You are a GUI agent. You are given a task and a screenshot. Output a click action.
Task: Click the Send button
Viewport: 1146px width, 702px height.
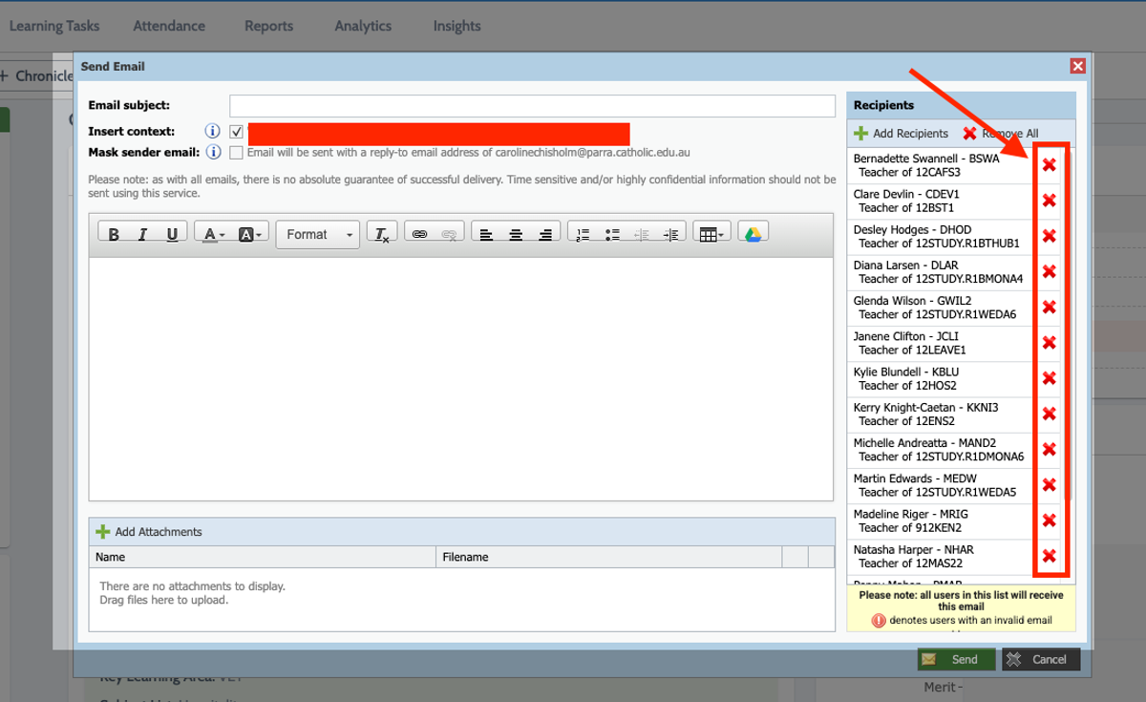(x=956, y=659)
